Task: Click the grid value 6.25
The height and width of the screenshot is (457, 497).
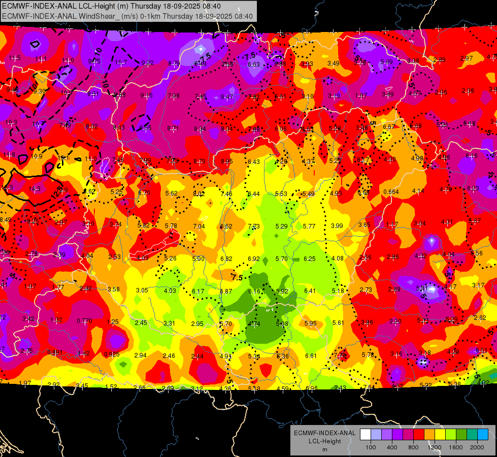Action: click(310, 259)
